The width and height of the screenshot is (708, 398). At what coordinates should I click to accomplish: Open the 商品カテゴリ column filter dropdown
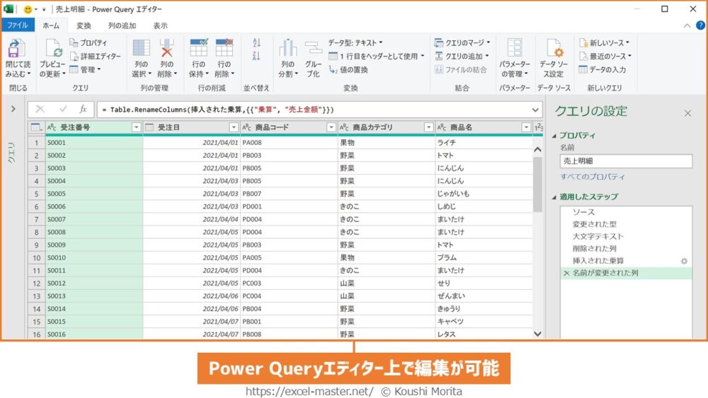point(428,127)
